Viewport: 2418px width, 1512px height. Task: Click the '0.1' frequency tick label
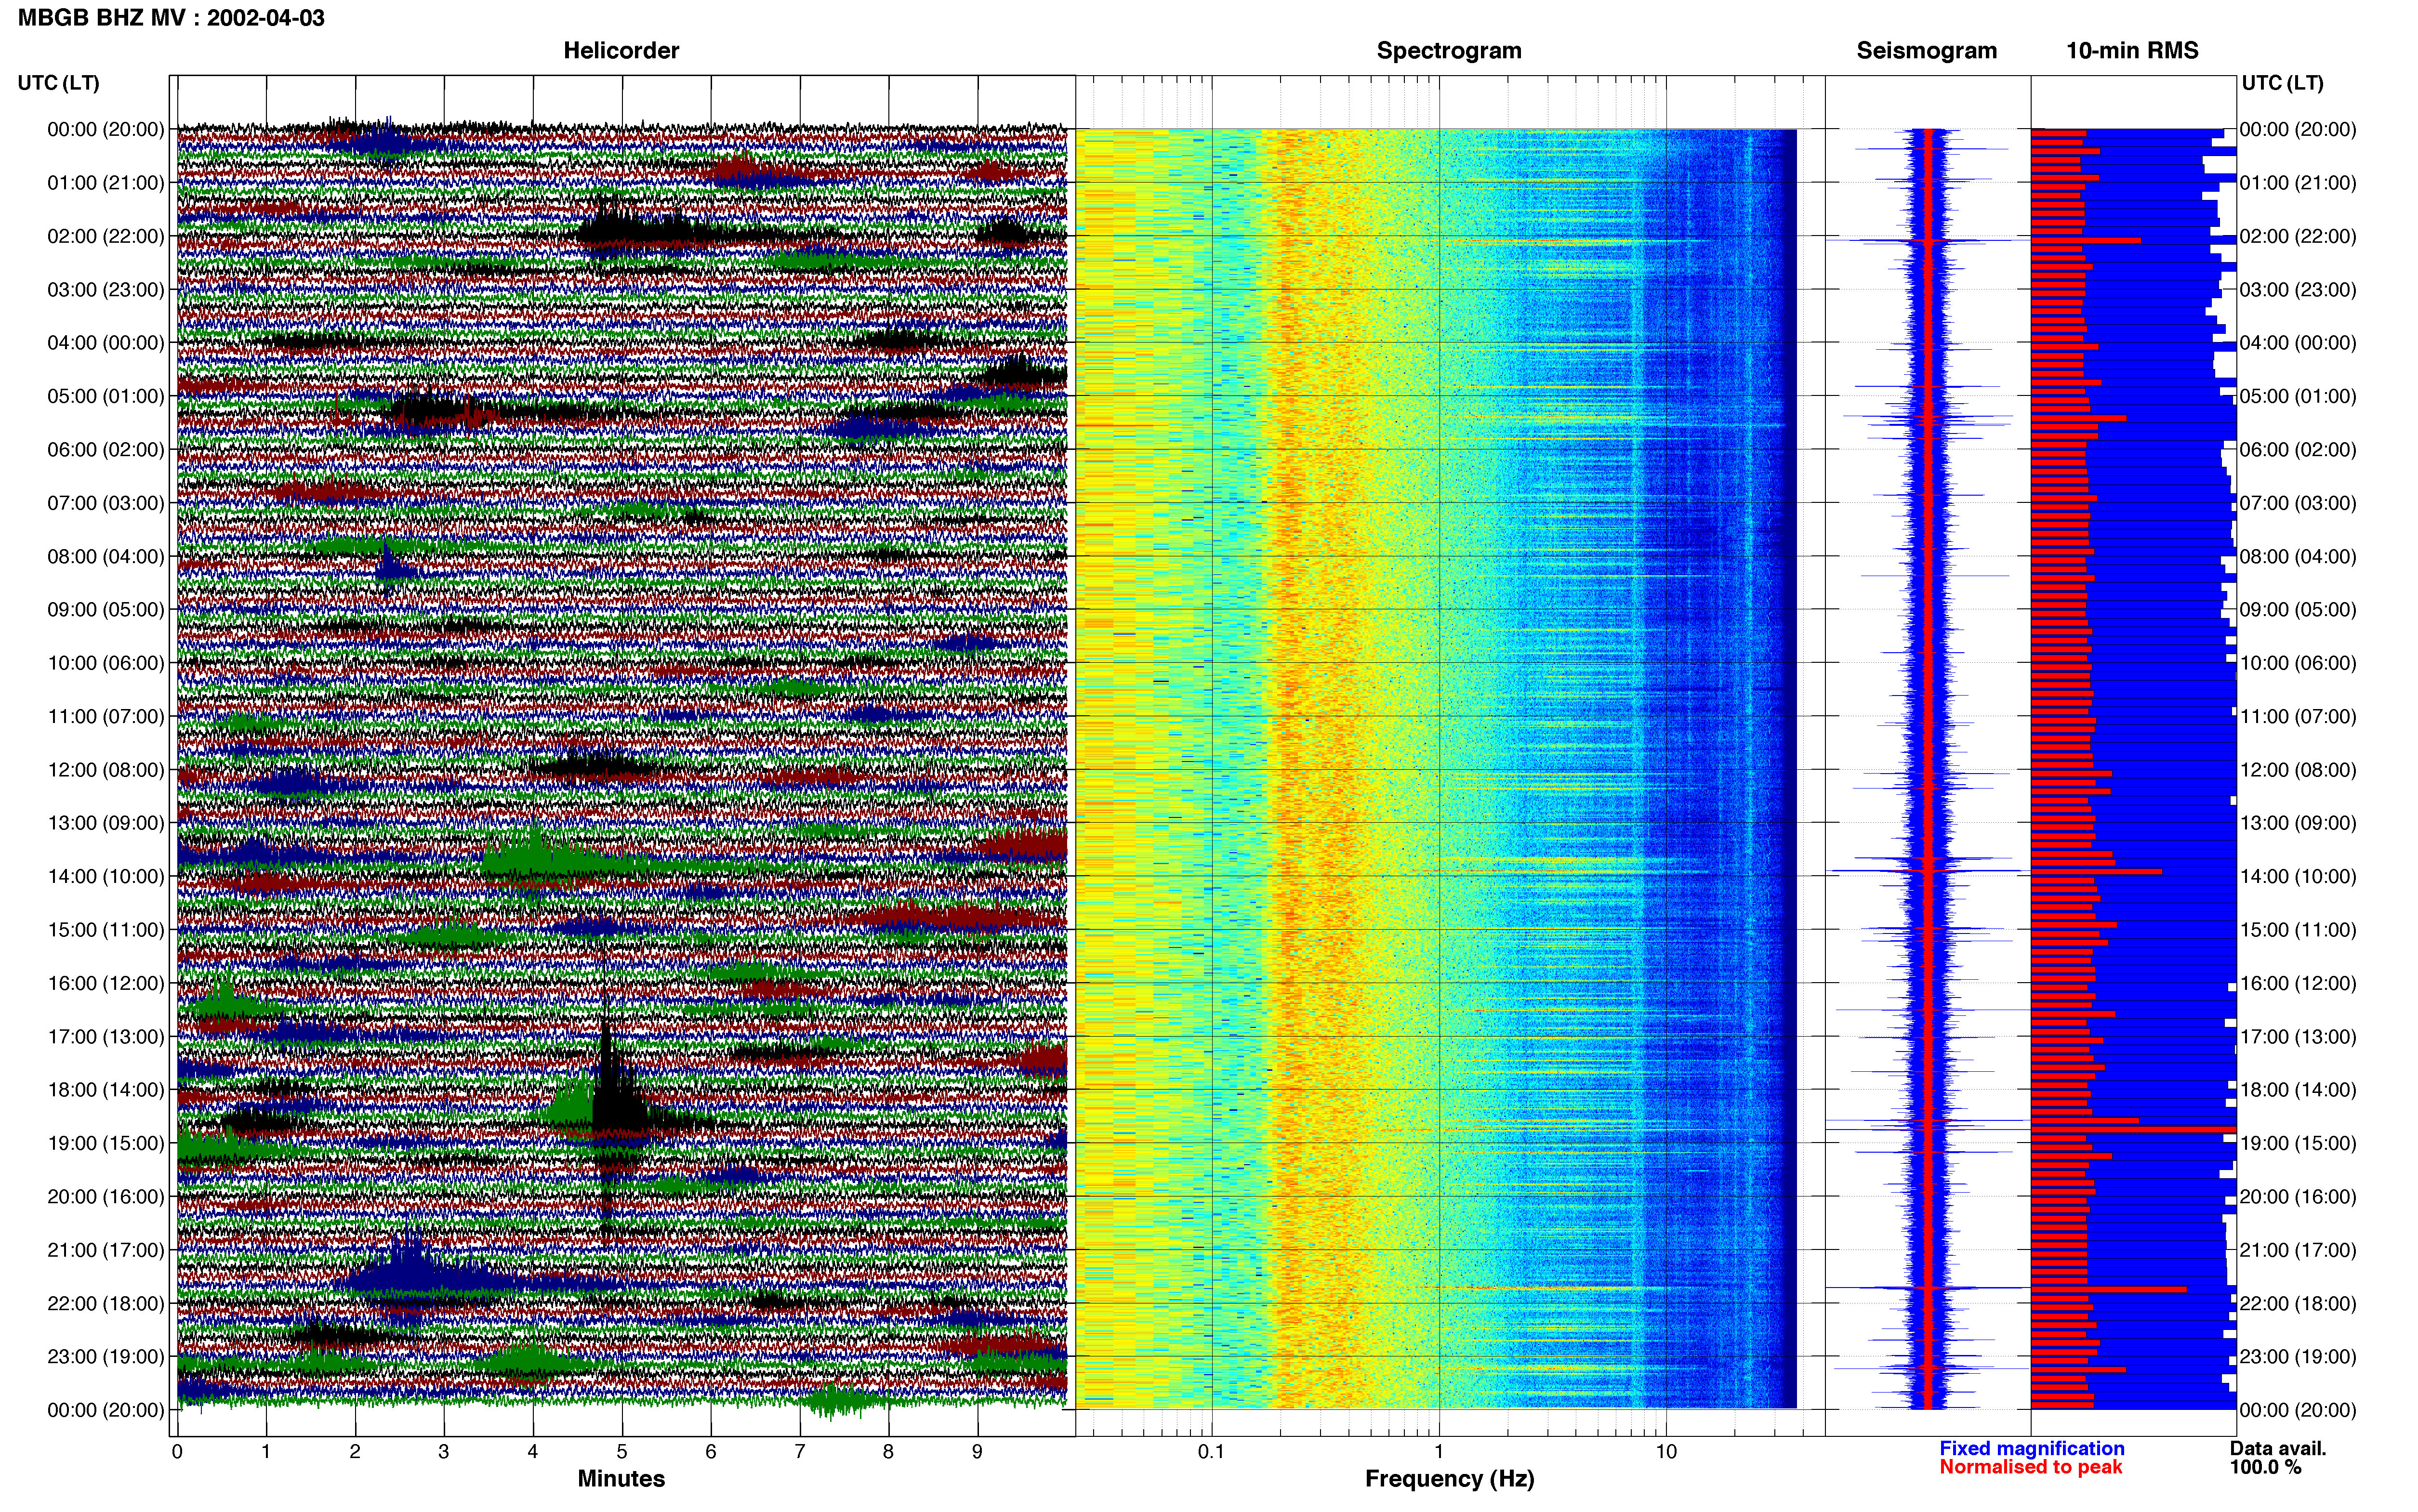(1211, 1452)
